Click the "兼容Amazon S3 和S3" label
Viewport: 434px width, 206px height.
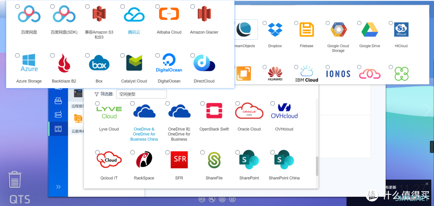(99, 35)
